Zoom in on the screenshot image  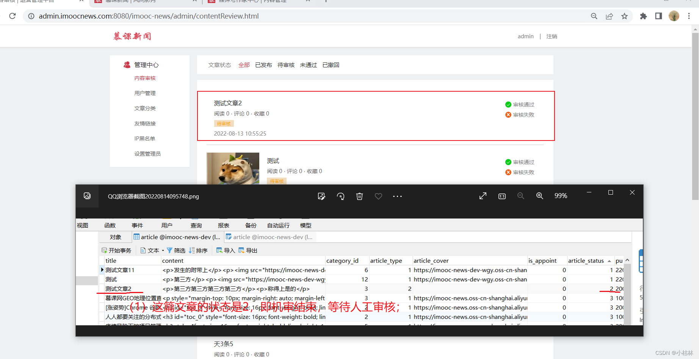540,196
